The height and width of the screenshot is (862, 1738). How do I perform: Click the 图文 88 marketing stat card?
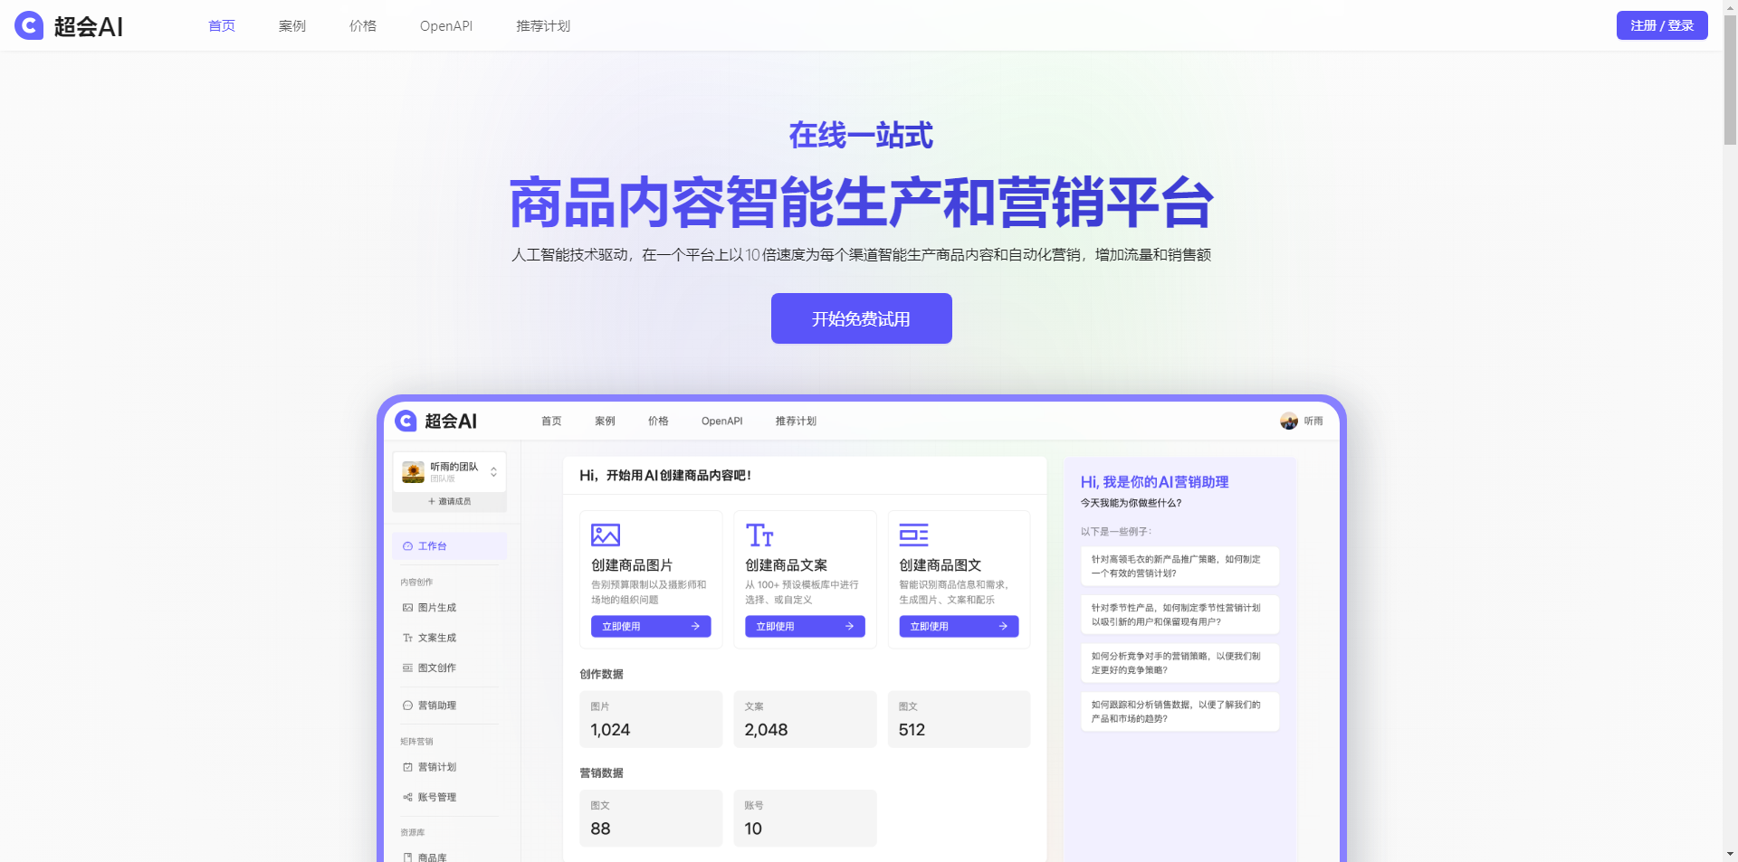pyautogui.click(x=651, y=819)
